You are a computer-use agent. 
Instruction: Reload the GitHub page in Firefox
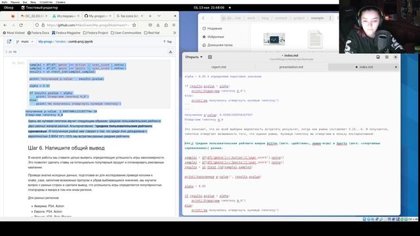[21, 25]
